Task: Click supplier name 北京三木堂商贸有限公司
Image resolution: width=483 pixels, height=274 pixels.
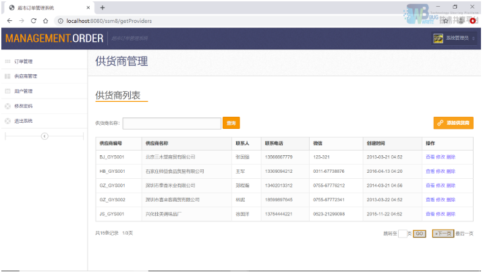Action: tap(171, 157)
